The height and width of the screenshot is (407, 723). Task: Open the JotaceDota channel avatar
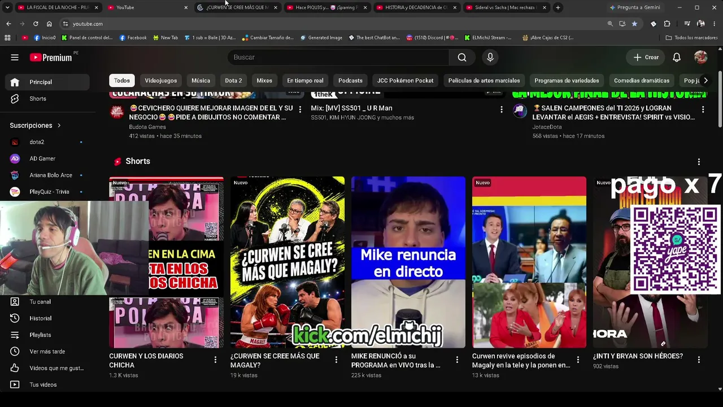pos(520,111)
